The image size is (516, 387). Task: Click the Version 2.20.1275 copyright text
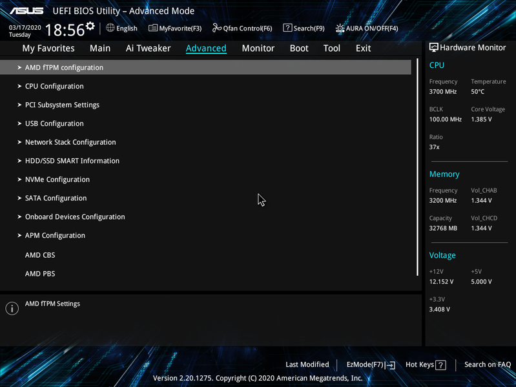coord(258,378)
